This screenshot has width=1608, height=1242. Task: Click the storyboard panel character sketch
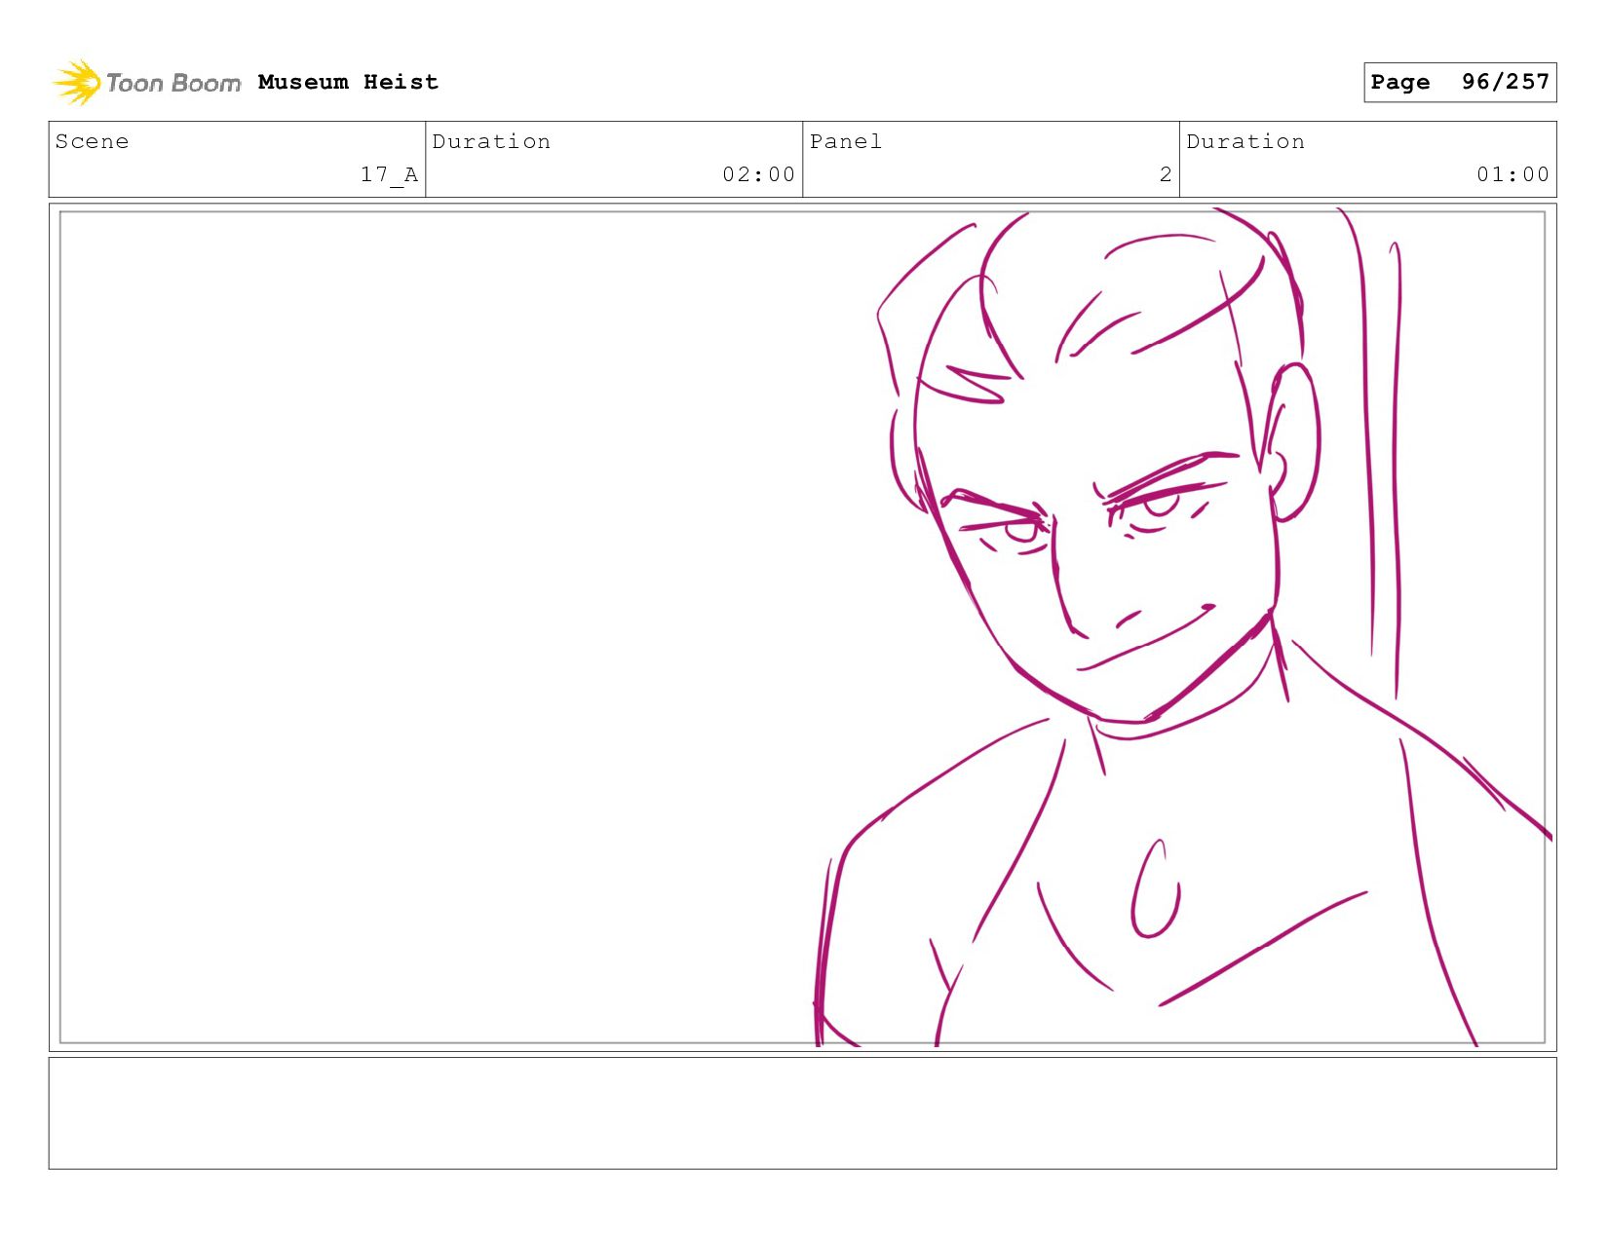(1182, 627)
